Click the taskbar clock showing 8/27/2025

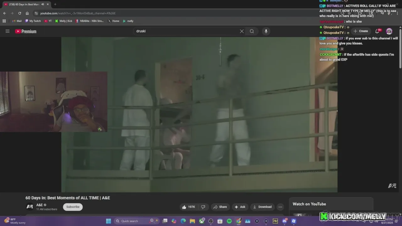(387, 221)
